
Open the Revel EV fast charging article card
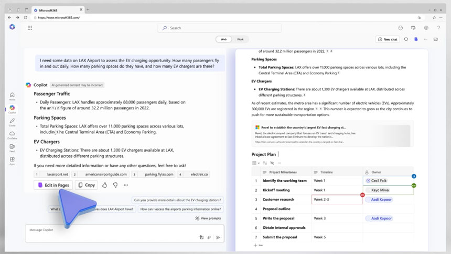point(332,134)
